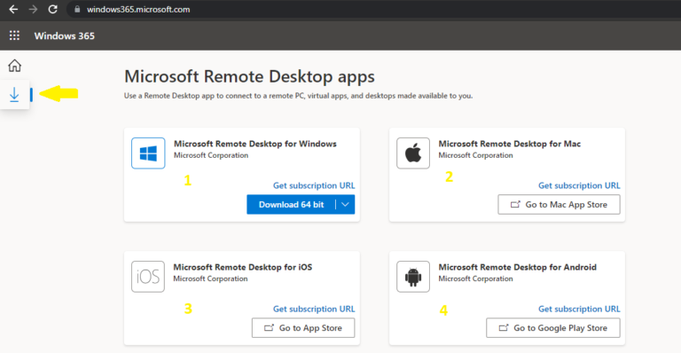Click the Microsoft Remote Desktop apps heading
Screen dimensions: 681x353
point(249,76)
